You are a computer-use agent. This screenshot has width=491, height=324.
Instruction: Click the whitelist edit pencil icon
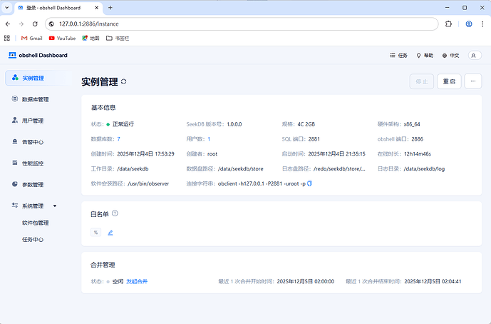point(110,233)
